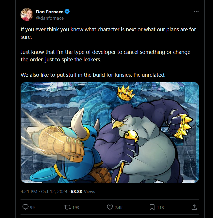This screenshot has height=218, width=213.
Task: Click Dan Fornace's profile avatar photo
Action: pyautogui.click(x=27, y=14)
